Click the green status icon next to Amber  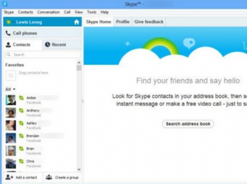click(x=21, y=98)
